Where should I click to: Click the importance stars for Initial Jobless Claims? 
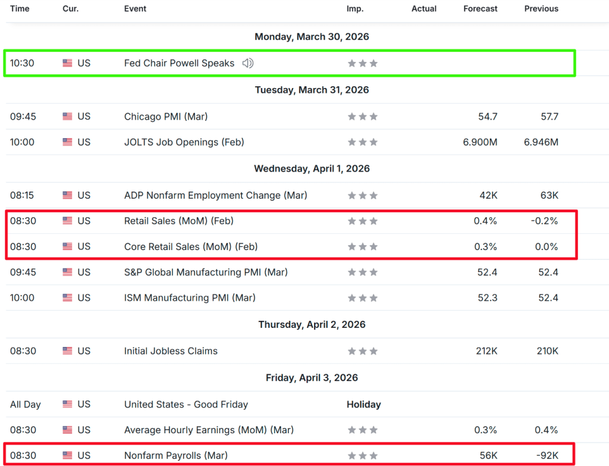click(363, 351)
